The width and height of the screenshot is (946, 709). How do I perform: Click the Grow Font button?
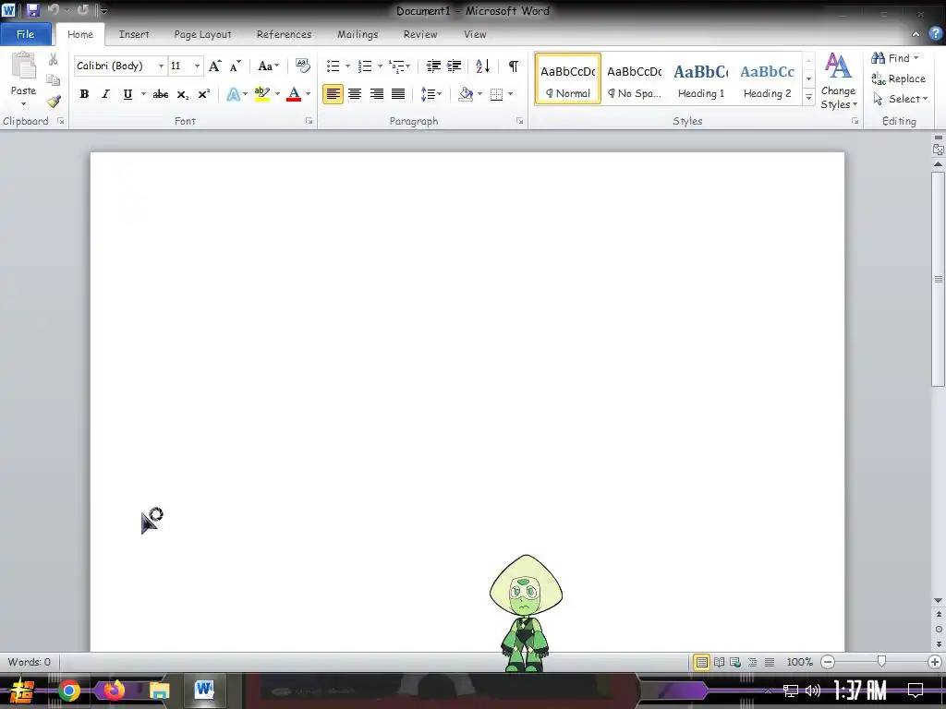pos(214,66)
